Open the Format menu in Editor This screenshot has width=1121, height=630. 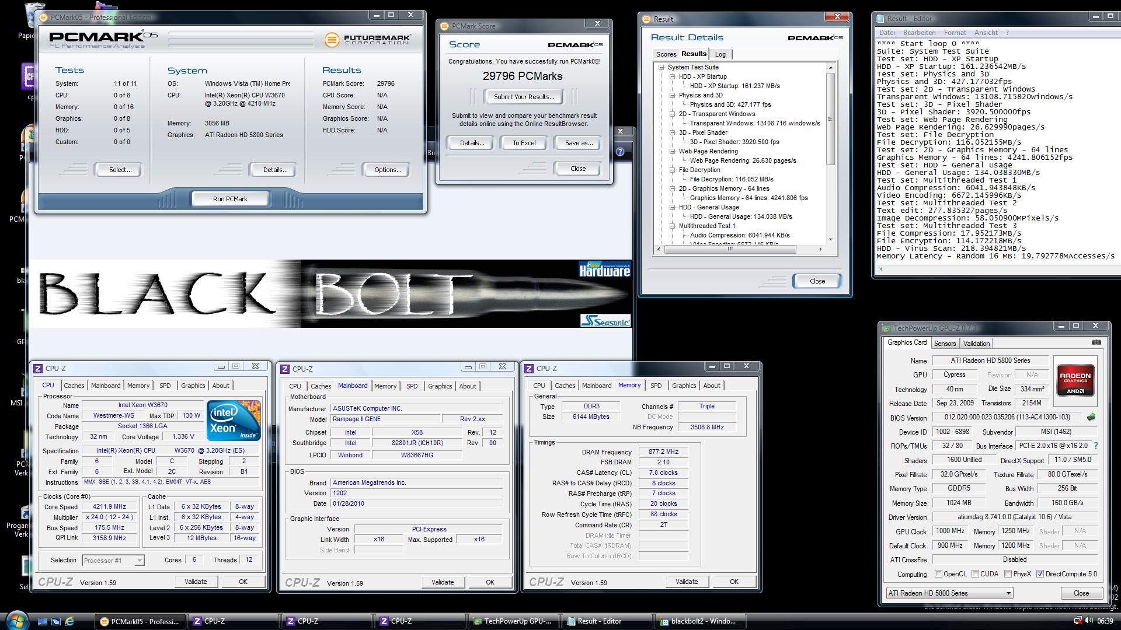[x=955, y=33]
